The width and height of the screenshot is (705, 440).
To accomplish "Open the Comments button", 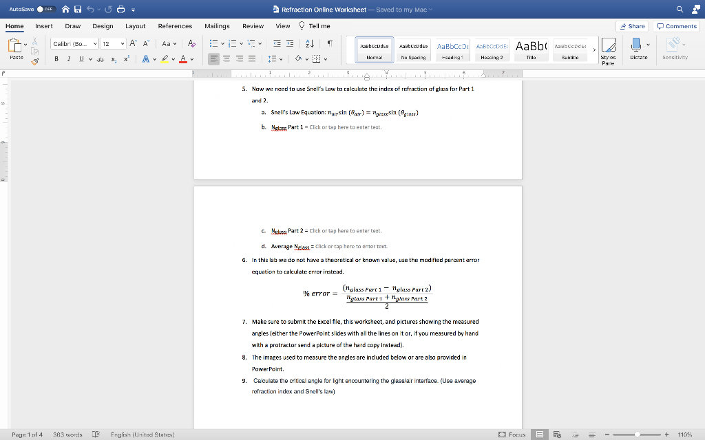I will 676,26.
